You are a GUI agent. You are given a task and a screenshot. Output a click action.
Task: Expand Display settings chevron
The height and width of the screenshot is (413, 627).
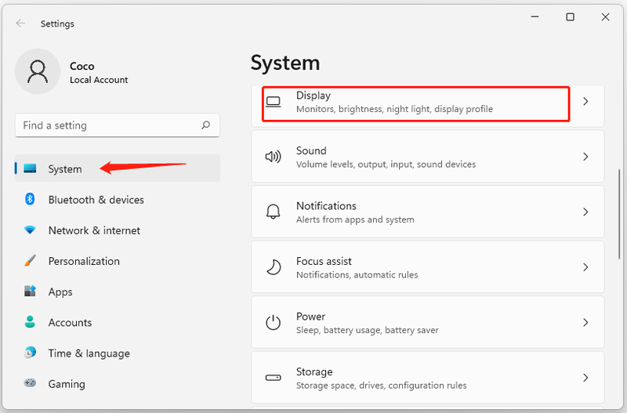pos(585,102)
